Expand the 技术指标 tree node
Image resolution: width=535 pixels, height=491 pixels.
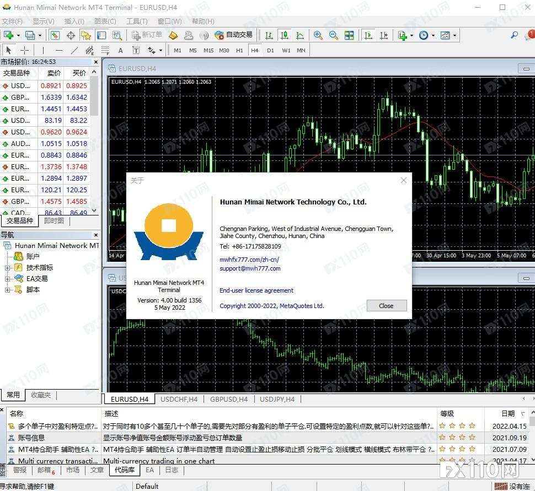(x=7, y=268)
